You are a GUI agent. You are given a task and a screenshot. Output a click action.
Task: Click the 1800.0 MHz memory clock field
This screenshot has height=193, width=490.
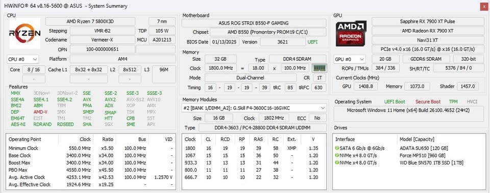click(220, 68)
